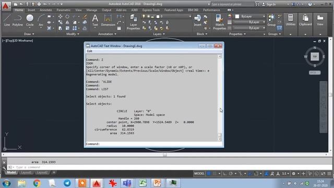Viewport: 334px width, 188px height.
Task: Add new layout with plus button
Action: (x=54, y=172)
